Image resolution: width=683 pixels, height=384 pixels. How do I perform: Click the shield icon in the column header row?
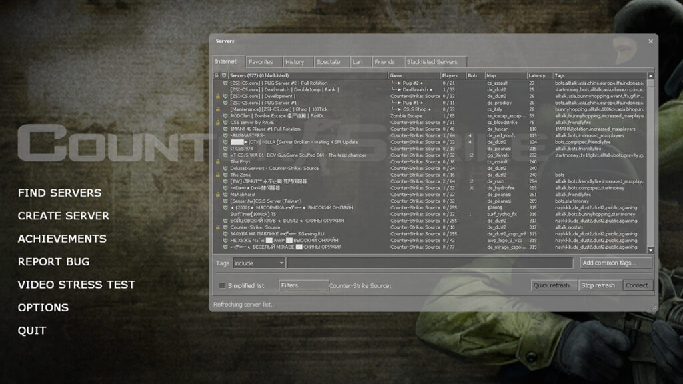pos(223,75)
